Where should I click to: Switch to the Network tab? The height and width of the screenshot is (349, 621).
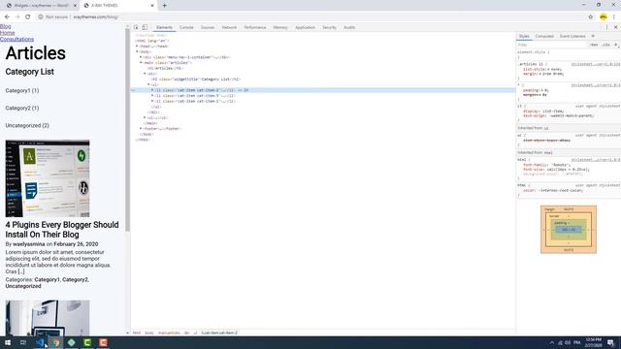tap(229, 27)
